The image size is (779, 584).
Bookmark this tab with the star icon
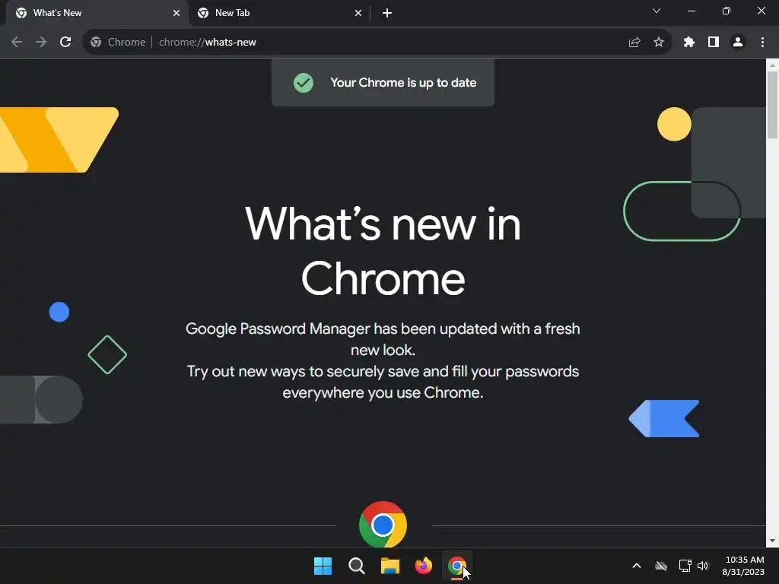click(659, 43)
